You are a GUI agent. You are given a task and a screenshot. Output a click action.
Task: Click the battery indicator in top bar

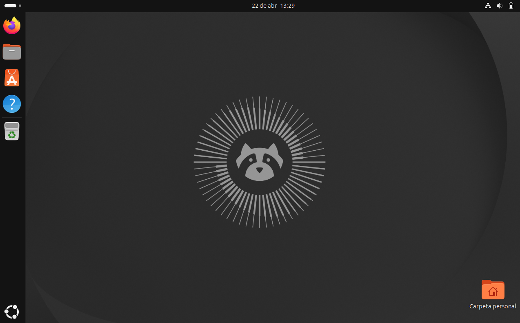pyautogui.click(x=511, y=6)
